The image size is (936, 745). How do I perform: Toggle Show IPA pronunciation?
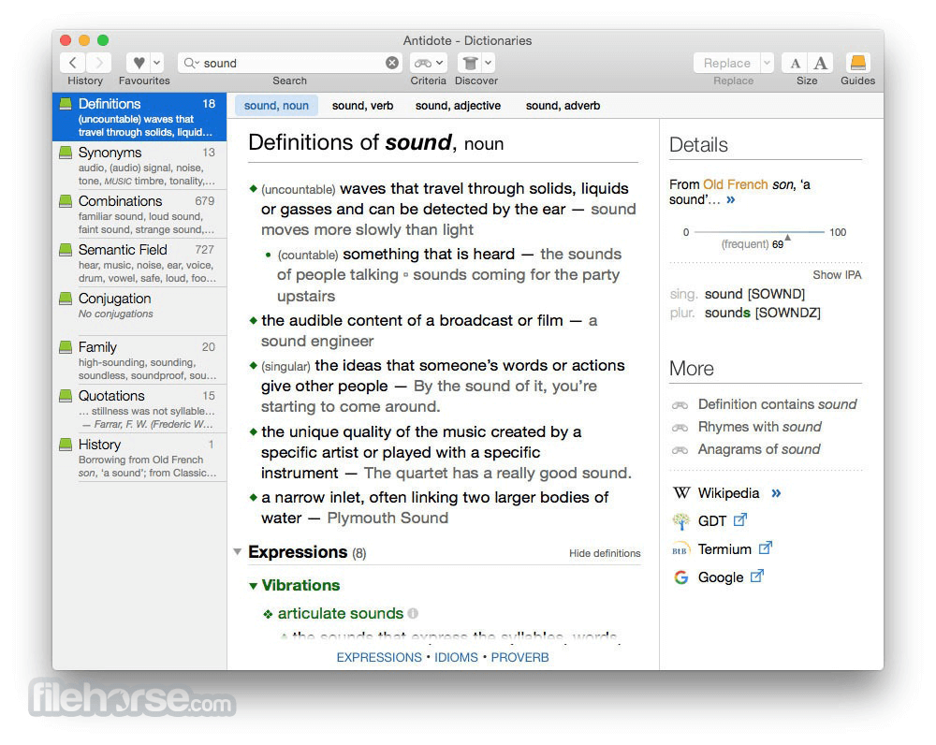coord(837,274)
